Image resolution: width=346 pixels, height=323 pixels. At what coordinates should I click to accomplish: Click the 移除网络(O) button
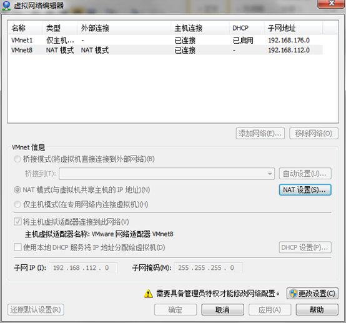314,133
